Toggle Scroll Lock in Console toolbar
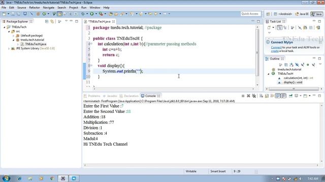 click(267, 96)
